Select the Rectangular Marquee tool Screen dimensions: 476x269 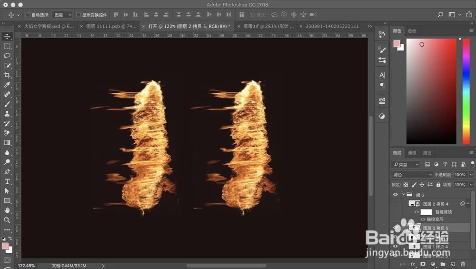7,46
